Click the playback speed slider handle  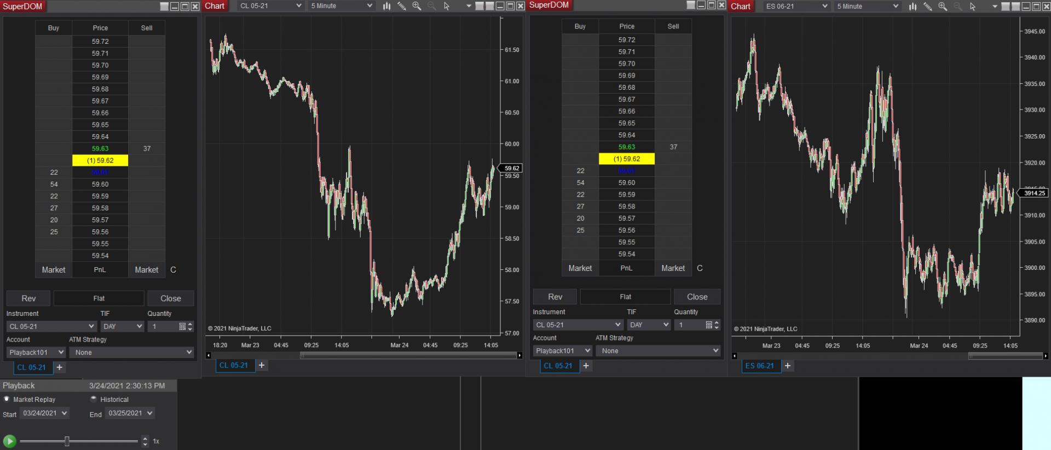[67, 441]
